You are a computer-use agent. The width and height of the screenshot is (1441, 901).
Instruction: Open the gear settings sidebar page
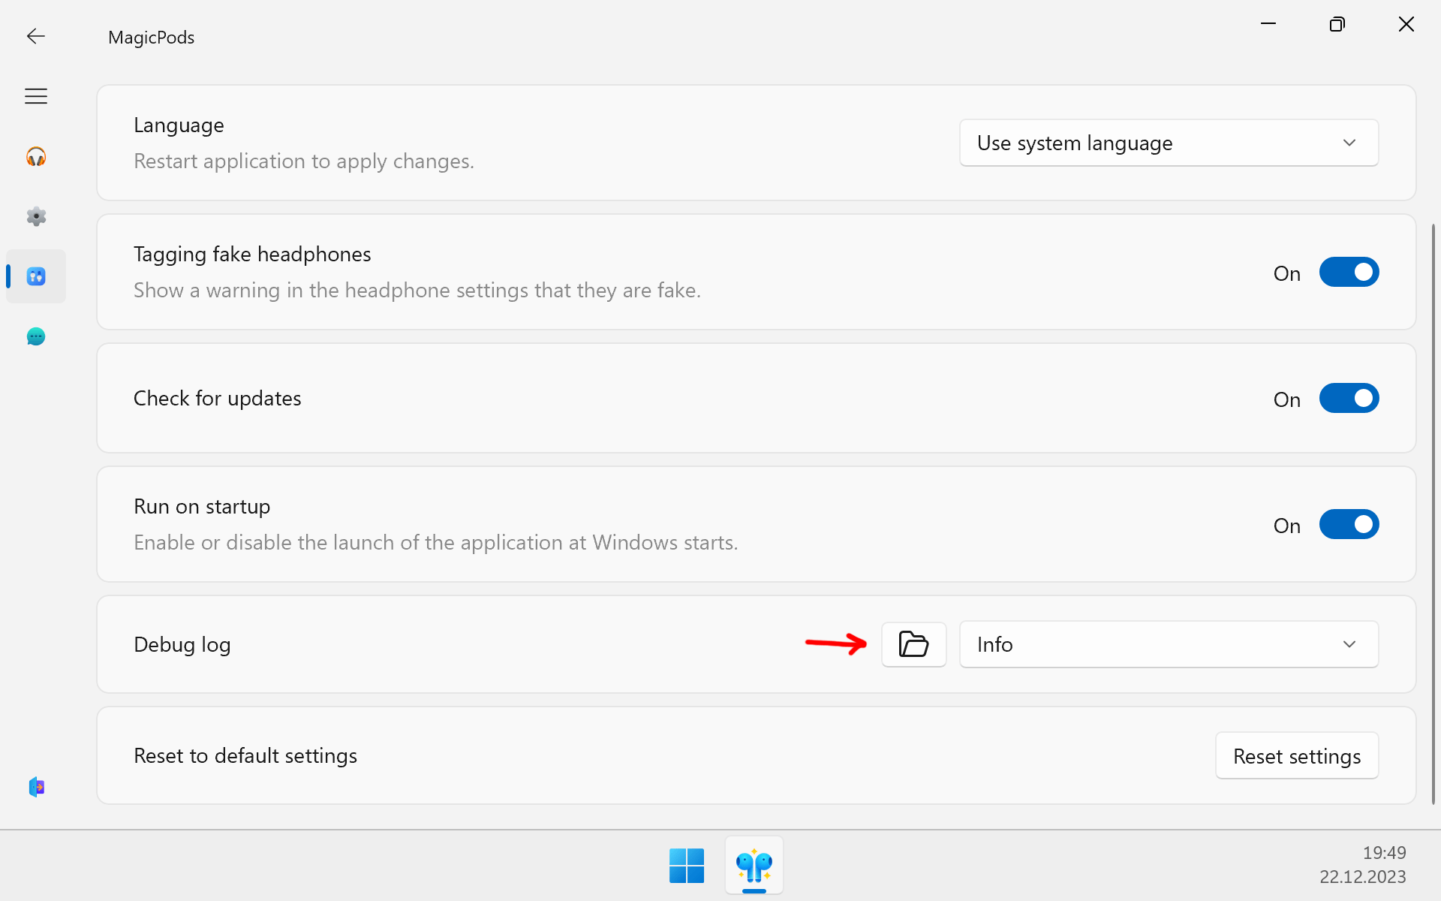(x=35, y=216)
